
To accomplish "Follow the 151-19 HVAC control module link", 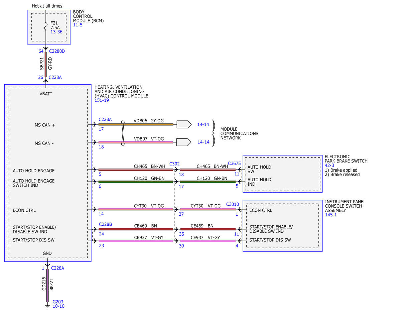I will tap(102, 100).
